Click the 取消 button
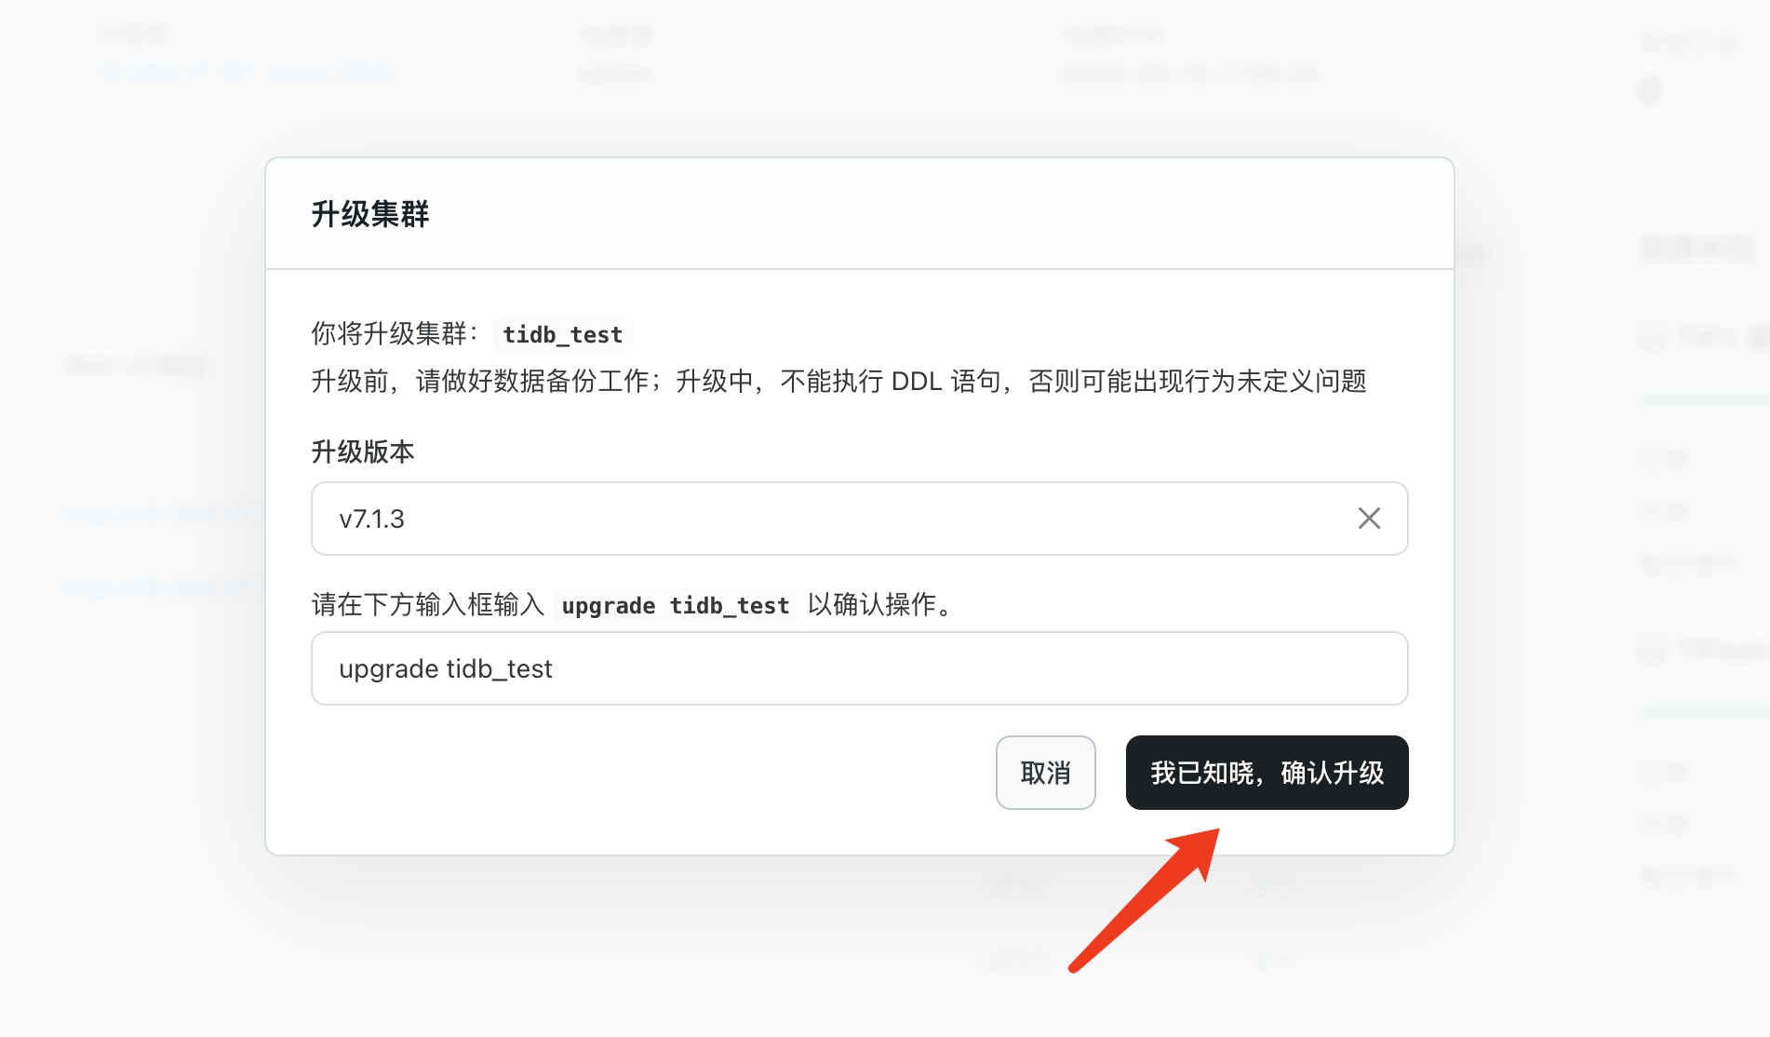The height and width of the screenshot is (1037, 1770). point(1045,773)
